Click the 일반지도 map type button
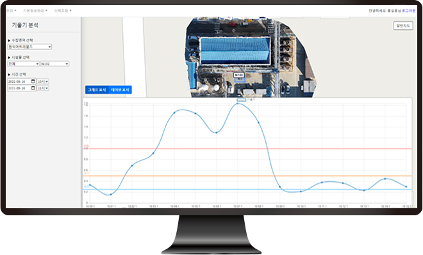Screen dimensions: 423x255 click(403, 26)
